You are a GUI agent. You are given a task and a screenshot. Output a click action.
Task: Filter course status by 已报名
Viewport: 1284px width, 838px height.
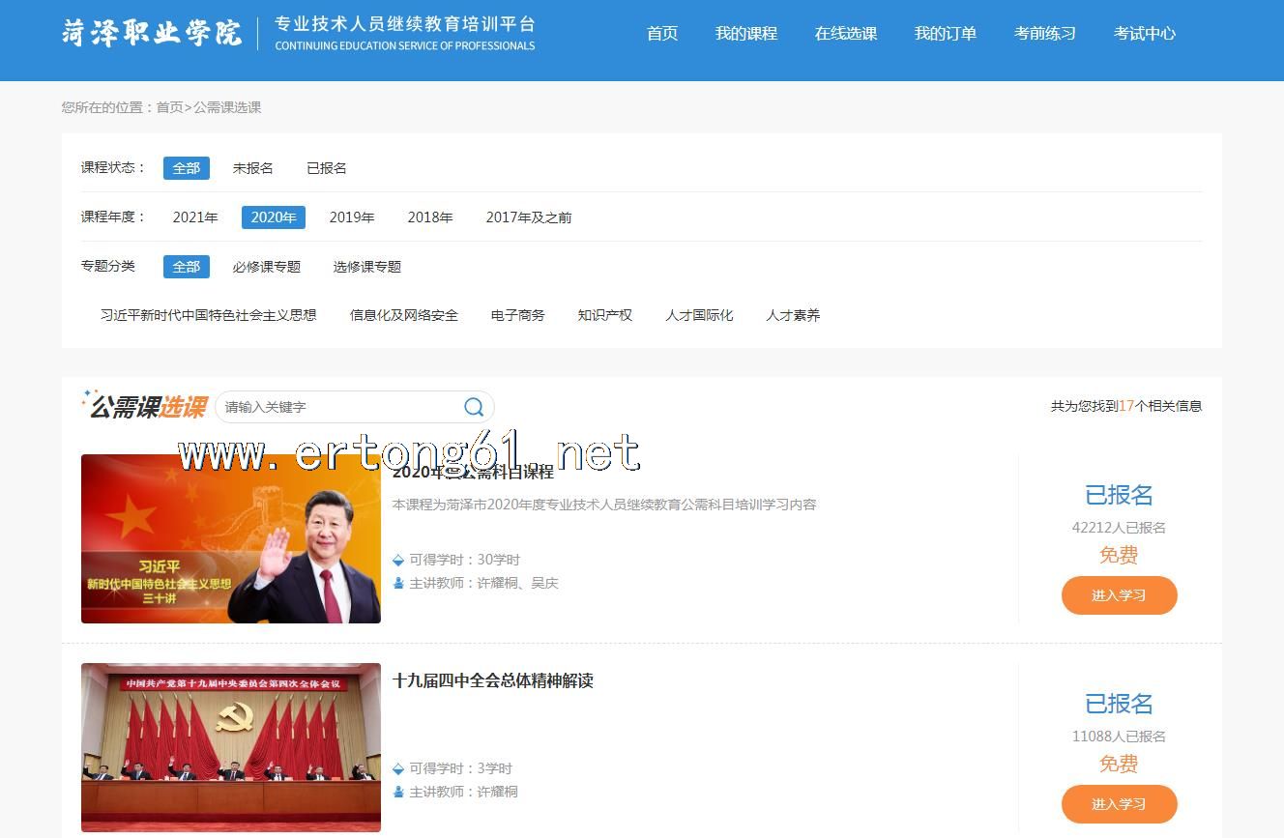pos(327,168)
